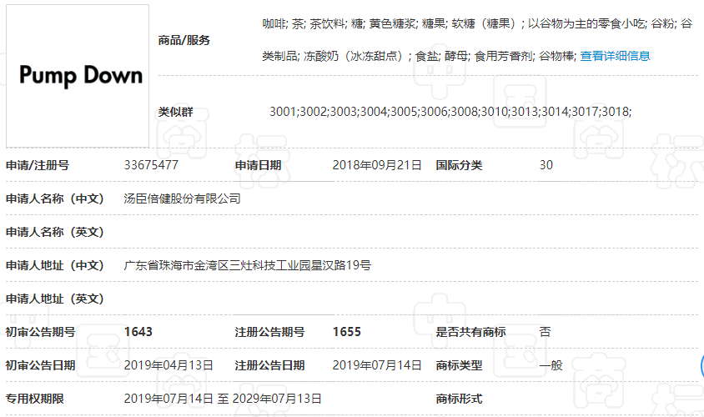
Task: Click the 类似群 label
Action: pyautogui.click(x=175, y=112)
